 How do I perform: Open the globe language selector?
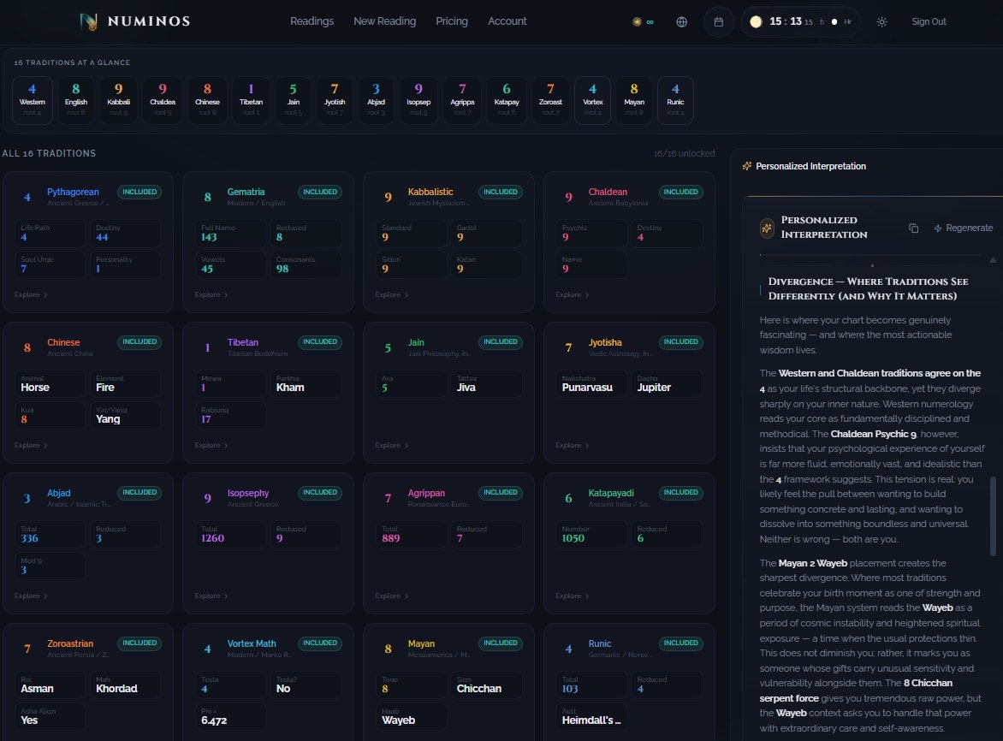[x=682, y=21]
